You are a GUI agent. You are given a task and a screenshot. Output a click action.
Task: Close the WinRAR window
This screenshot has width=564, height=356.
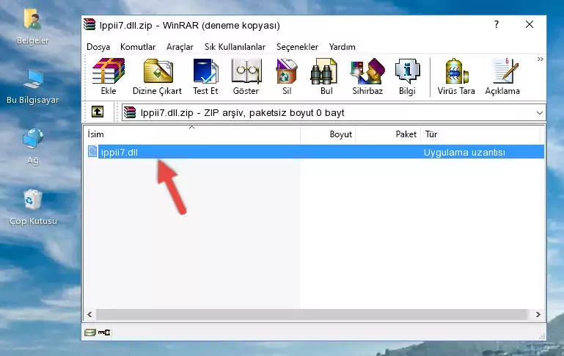(x=529, y=24)
